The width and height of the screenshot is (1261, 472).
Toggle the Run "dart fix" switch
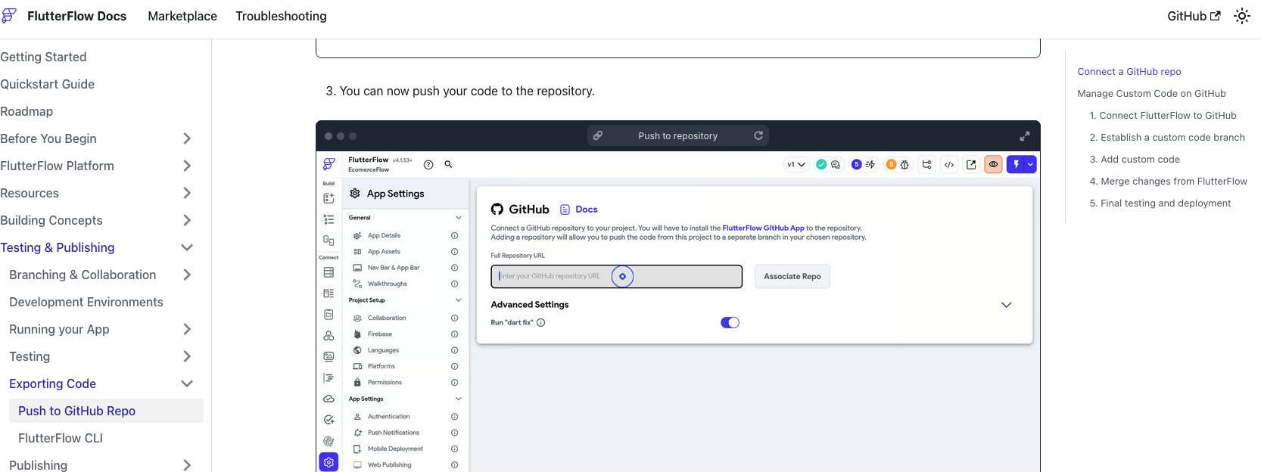tap(730, 322)
